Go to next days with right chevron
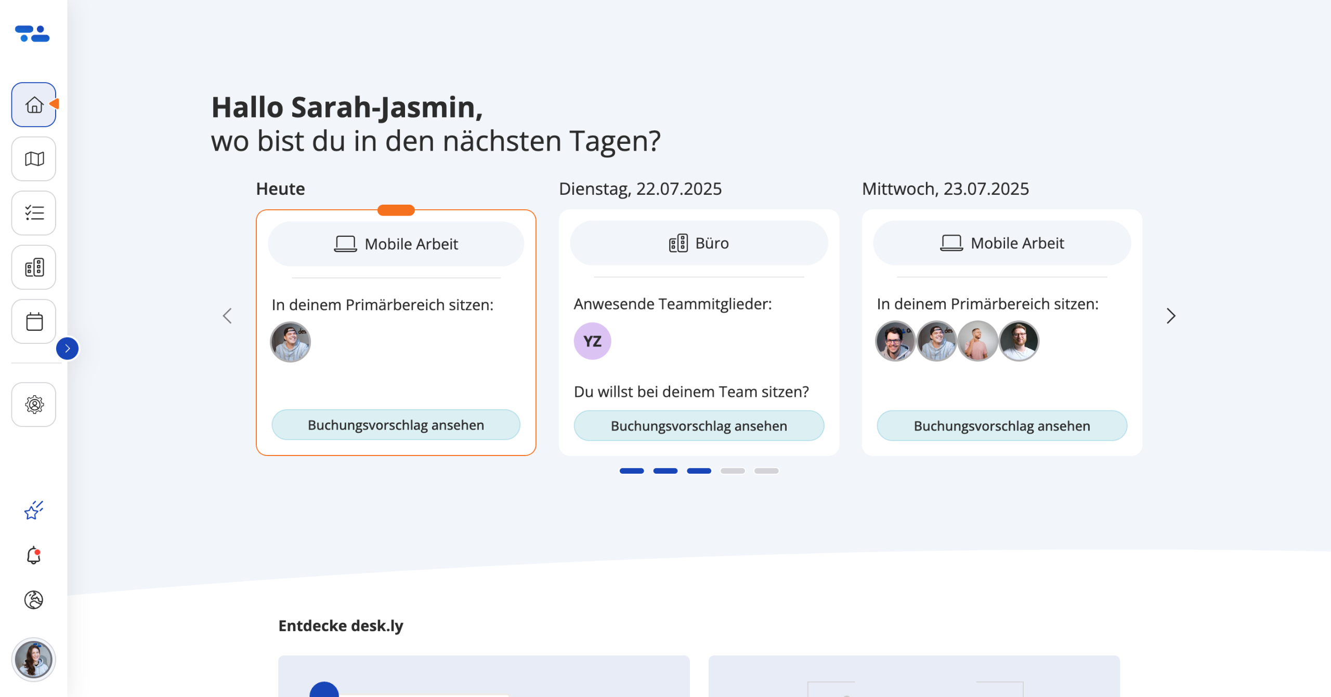This screenshot has width=1331, height=697. coord(1170,316)
